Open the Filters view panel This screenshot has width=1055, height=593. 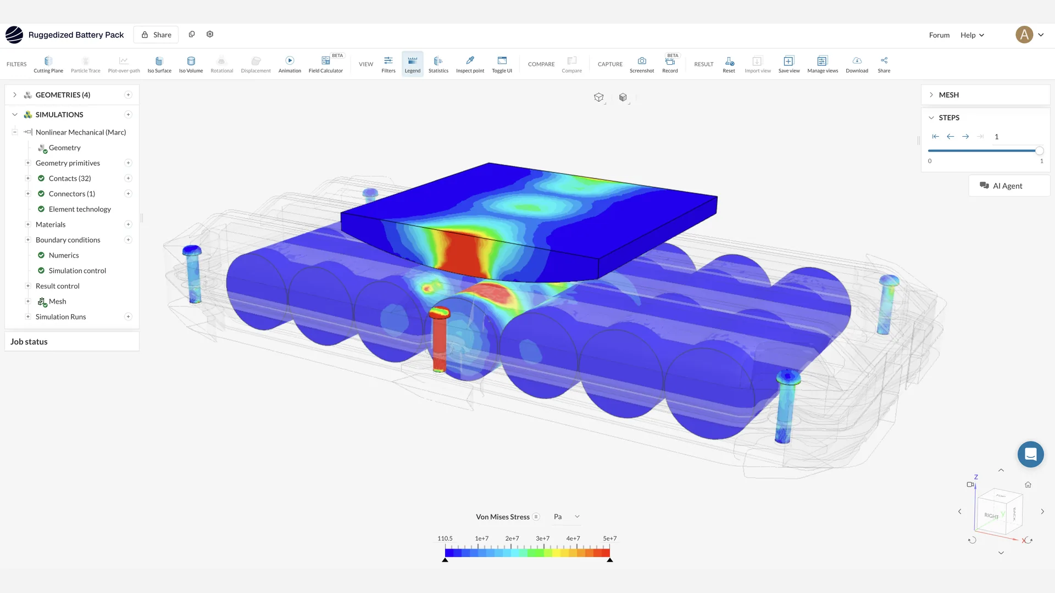tap(388, 64)
